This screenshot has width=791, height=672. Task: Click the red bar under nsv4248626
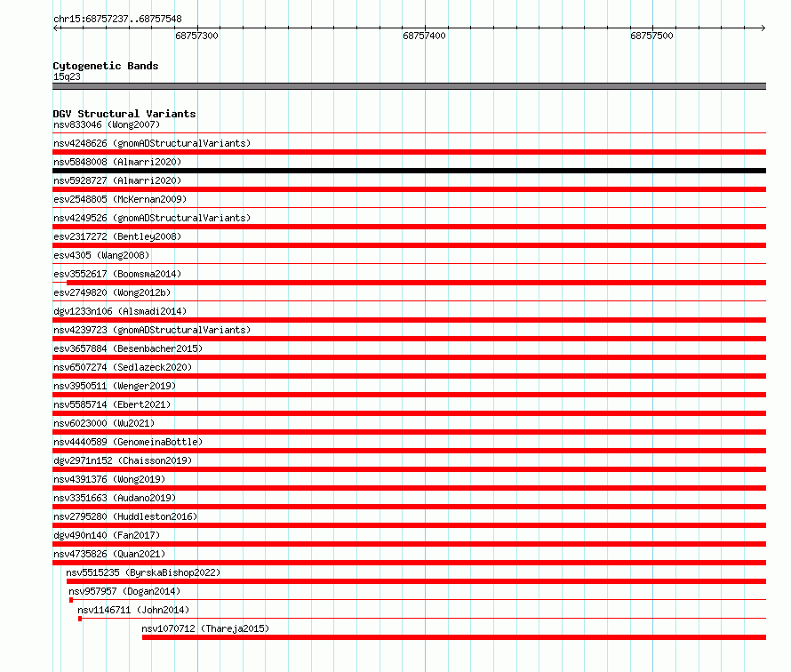click(409, 152)
